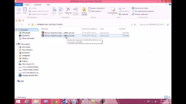186x104 pixels.
Task: Click the quick access new folder icon
Action: (x=19, y=21)
